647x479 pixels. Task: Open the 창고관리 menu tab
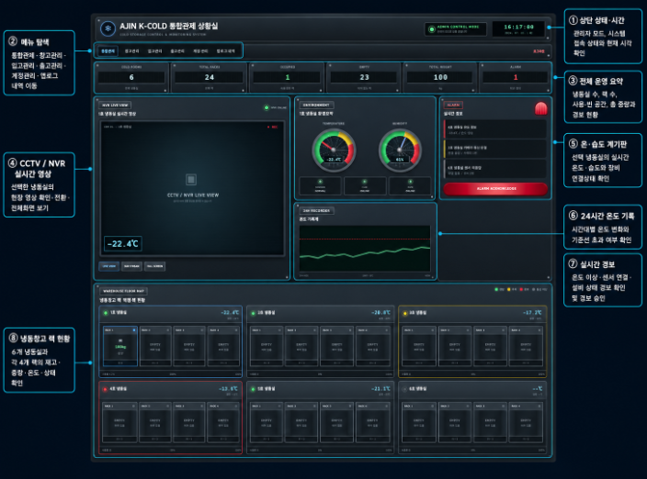(x=131, y=51)
